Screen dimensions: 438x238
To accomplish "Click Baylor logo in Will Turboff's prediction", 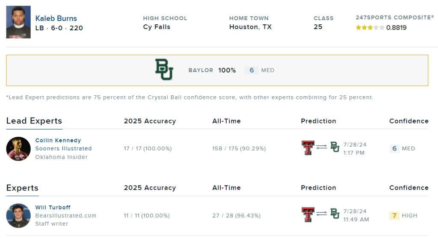I will (334, 214).
